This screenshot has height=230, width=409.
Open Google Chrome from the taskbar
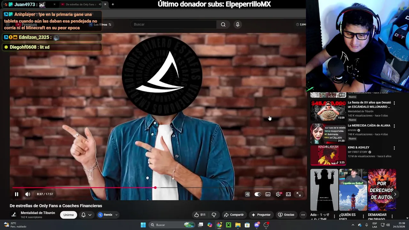pyautogui.click(x=219, y=225)
